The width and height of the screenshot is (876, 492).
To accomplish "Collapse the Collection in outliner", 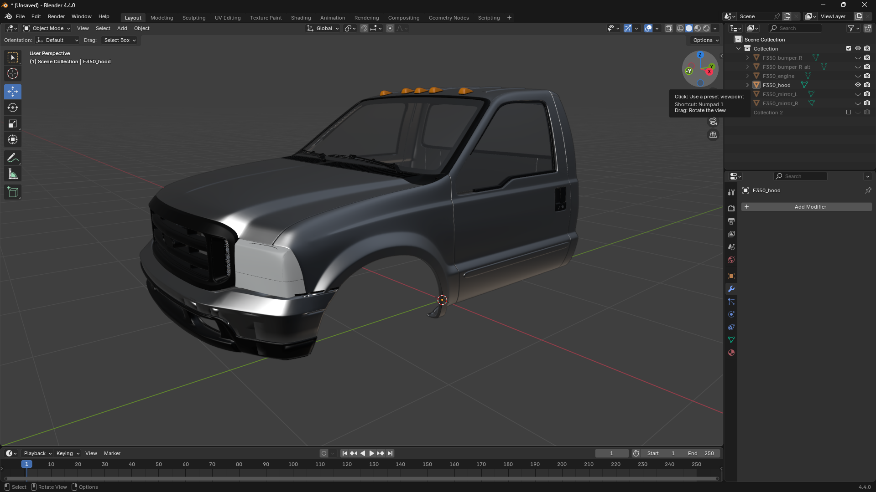I will pyautogui.click(x=739, y=48).
